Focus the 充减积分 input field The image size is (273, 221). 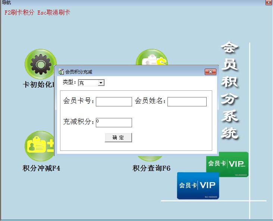tap(114, 122)
